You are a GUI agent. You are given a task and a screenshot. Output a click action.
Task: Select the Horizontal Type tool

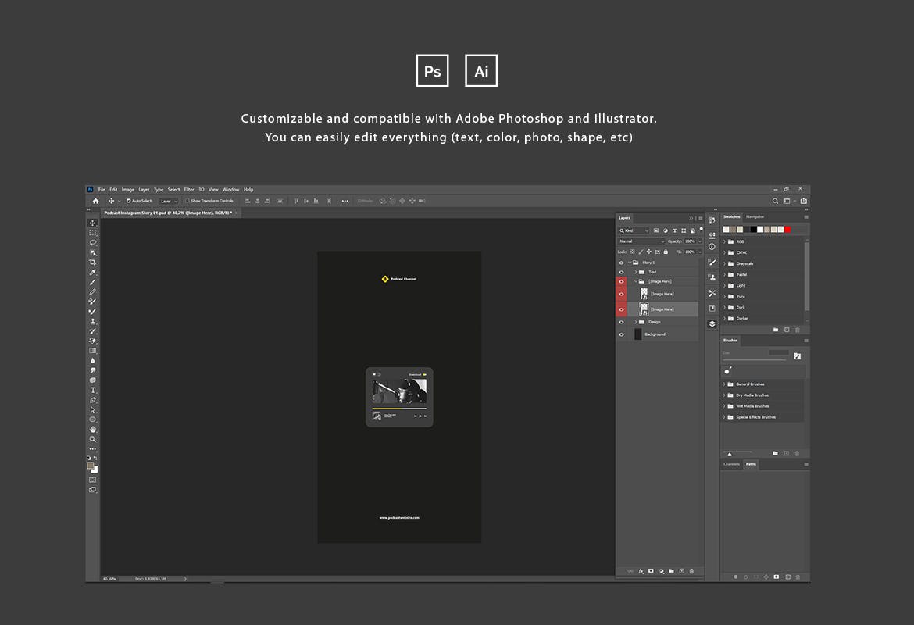(93, 390)
